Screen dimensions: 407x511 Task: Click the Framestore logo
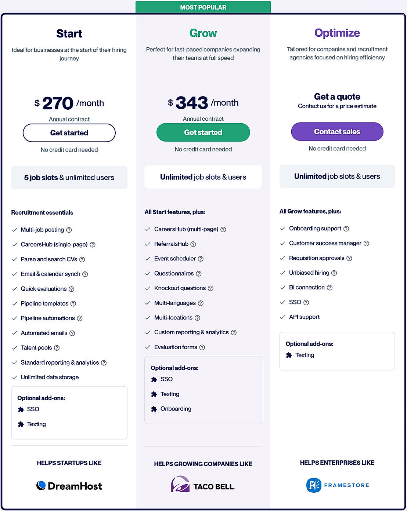337,485
